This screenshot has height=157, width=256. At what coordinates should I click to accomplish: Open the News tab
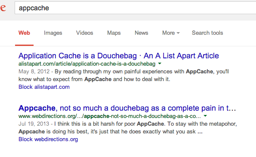click(x=142, y=33)
